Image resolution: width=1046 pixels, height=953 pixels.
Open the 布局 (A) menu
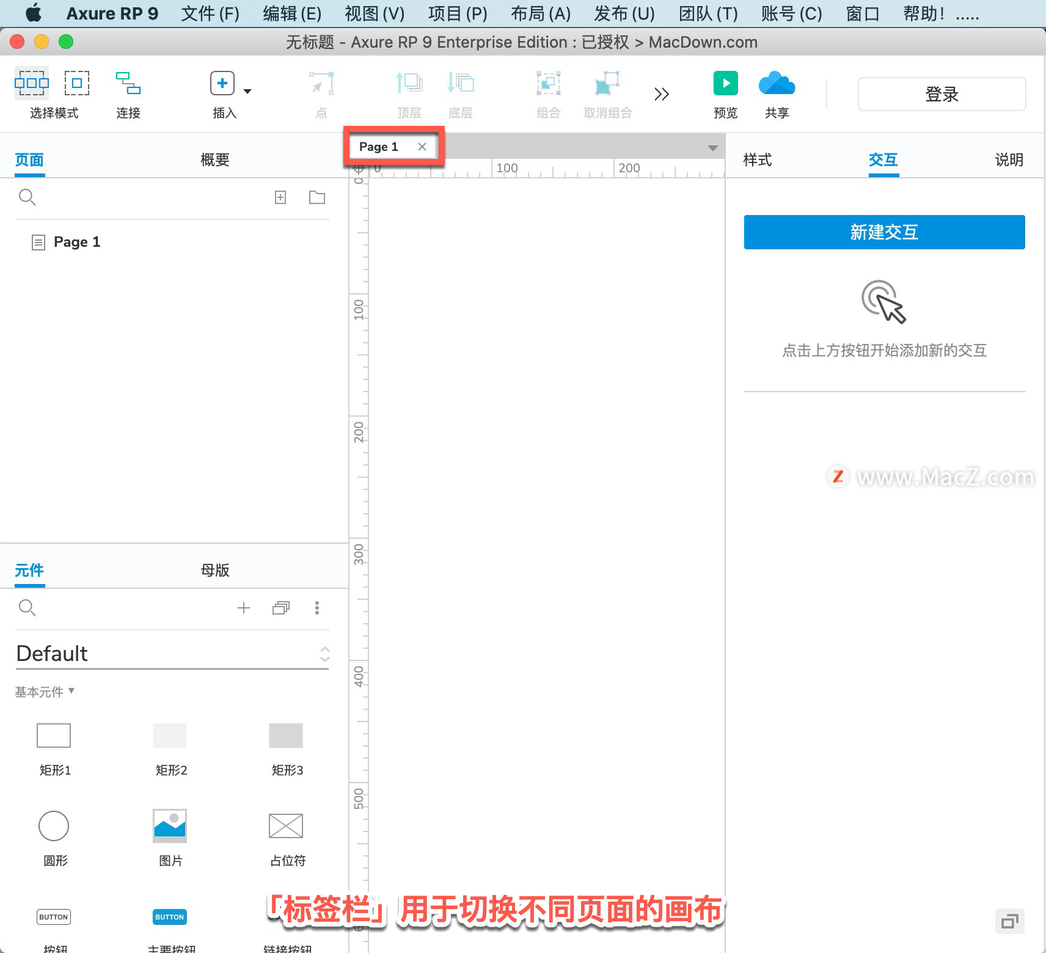(541, 13)
